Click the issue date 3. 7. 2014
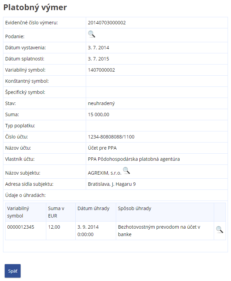This screenshot has height=281, width=231. (98, 48)
